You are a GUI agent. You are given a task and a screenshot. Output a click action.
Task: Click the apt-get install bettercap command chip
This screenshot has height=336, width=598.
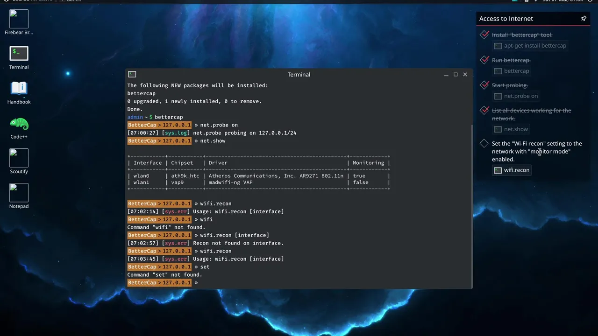coord(530,46)
